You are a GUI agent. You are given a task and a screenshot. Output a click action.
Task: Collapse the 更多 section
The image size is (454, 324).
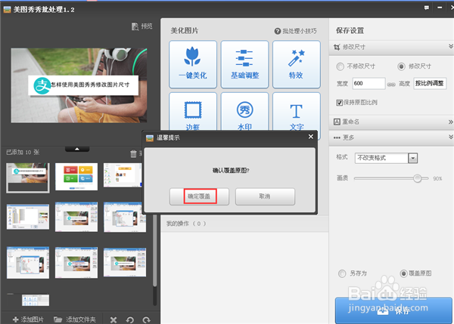(451, 137)
